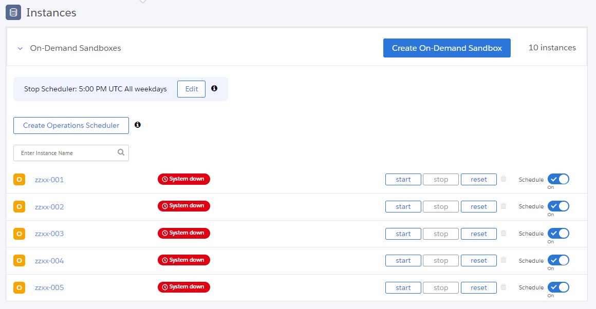This screenshot has width=596, height=309.
Task: Reset instance zzxx-001
Action: pyautogui.click(x=478, y=179)
